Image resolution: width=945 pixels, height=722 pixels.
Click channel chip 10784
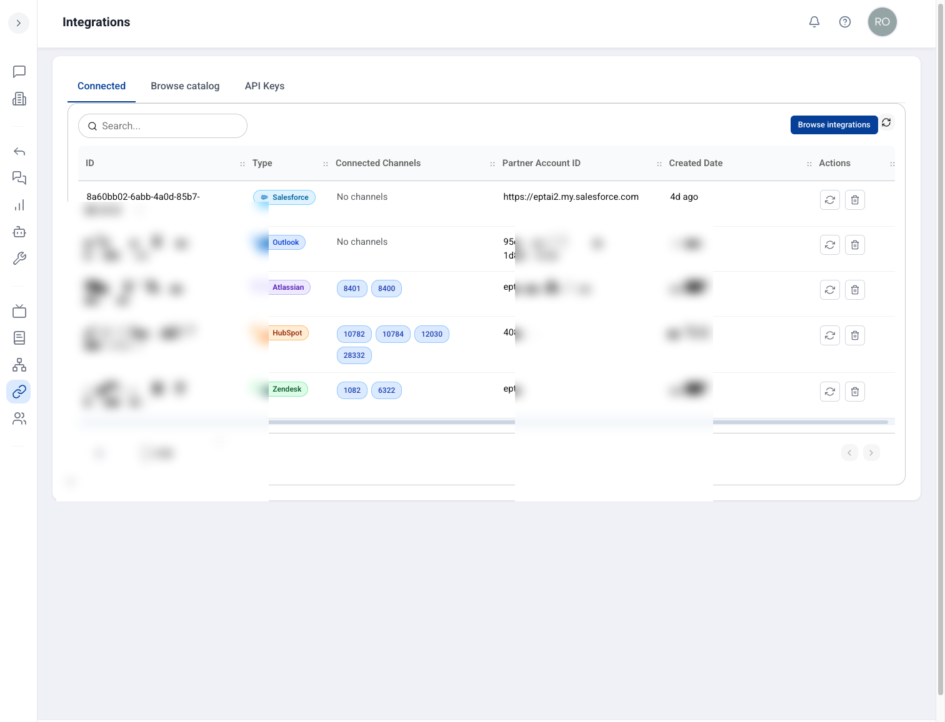[393, 334]
